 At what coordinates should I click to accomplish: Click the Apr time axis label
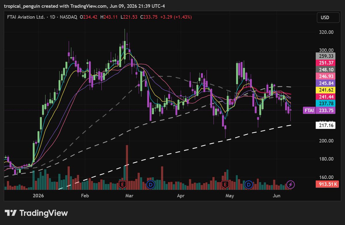[181, 196]
